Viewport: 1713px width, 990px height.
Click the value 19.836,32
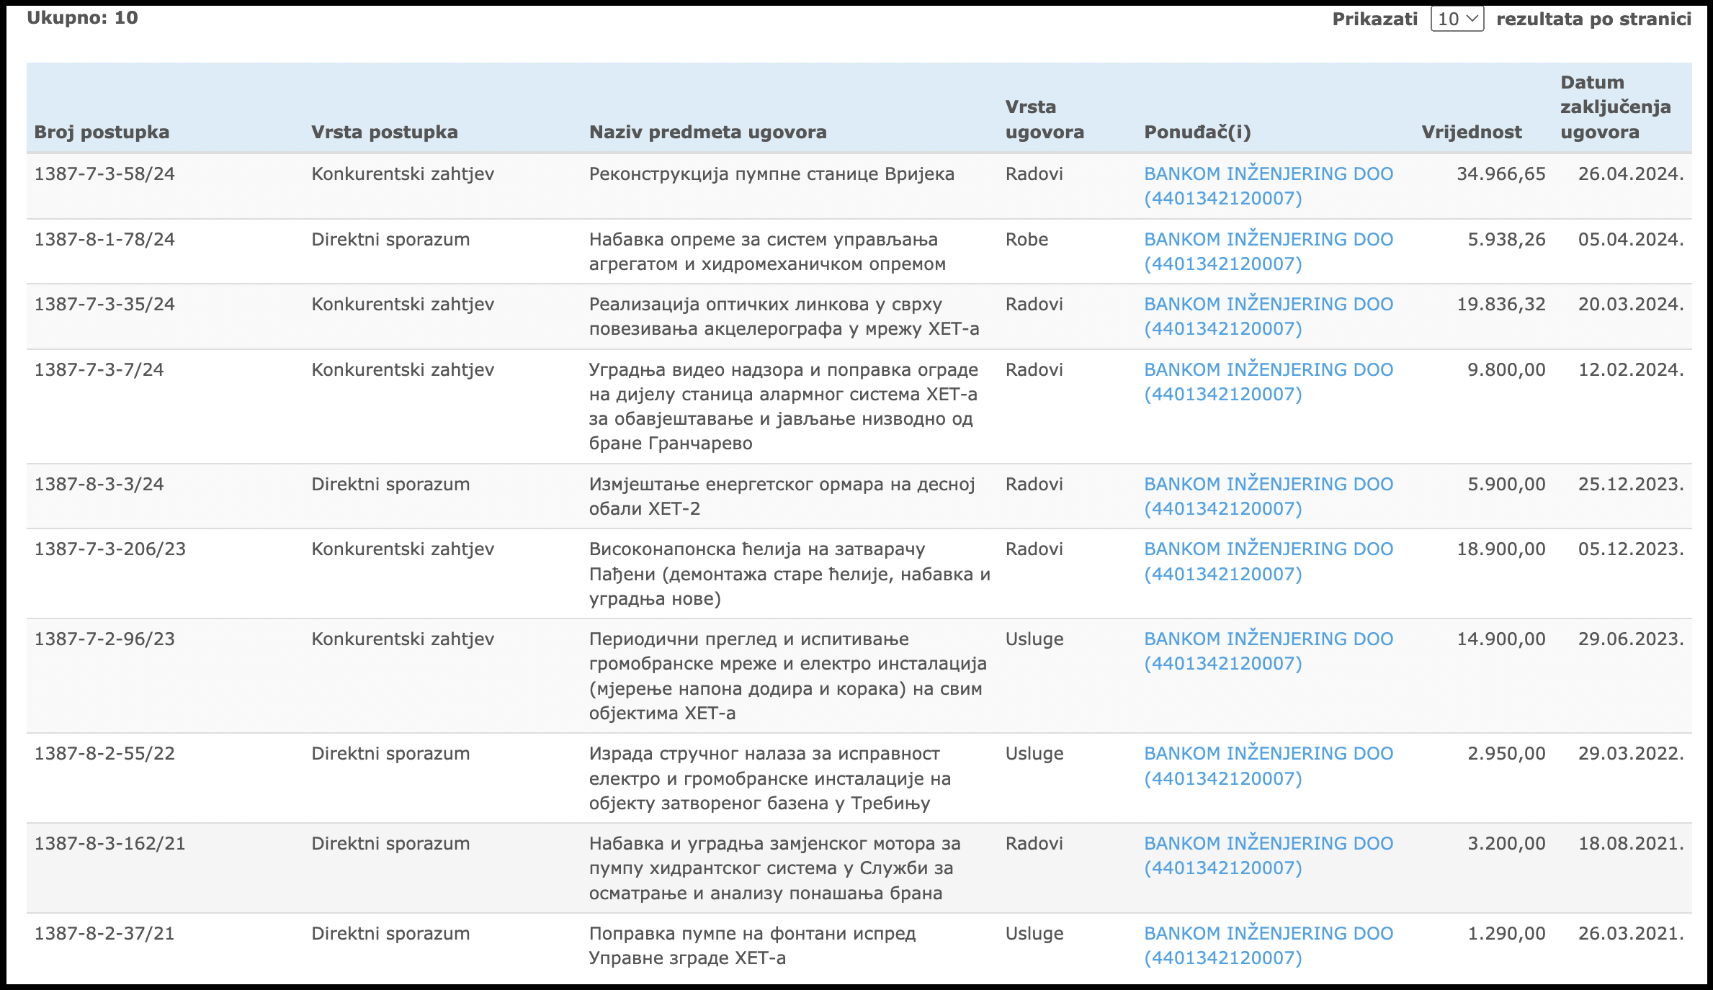point(1501,305)
